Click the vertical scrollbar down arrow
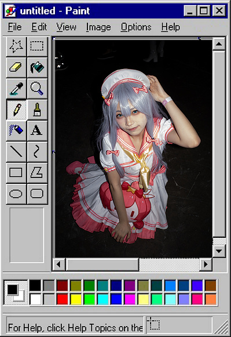 pyautogui.click(x=219, y=251)
